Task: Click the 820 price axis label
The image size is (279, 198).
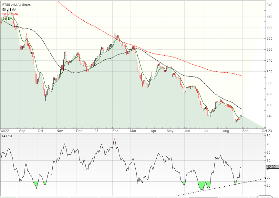Action: point(269,72)
